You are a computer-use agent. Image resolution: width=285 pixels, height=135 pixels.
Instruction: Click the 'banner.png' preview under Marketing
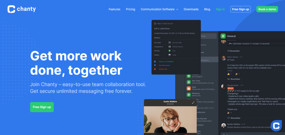click(196, 96)
